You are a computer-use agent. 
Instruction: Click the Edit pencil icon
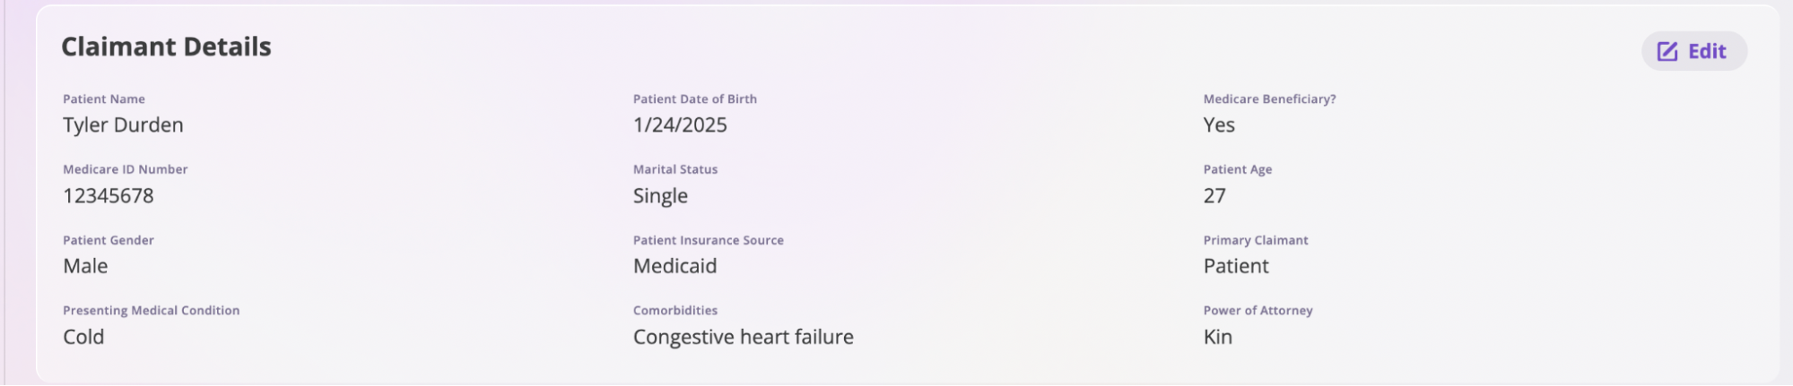pyautogui.click(x=1667, y=51)
